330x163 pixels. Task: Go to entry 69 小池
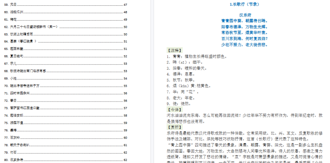[x=66, y=78]
